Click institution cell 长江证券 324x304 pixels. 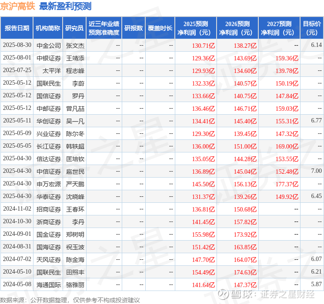point(49,146)
